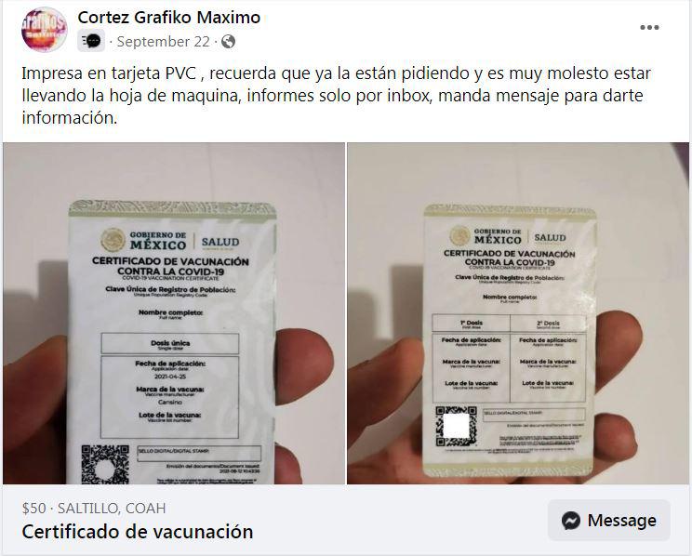Click the QR code on the right card photo
This screenshot has height=556, width=692.
(x=457, y=426)
